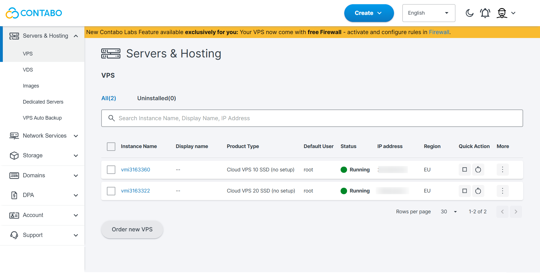Expand the Account chevron

point(76,215)
